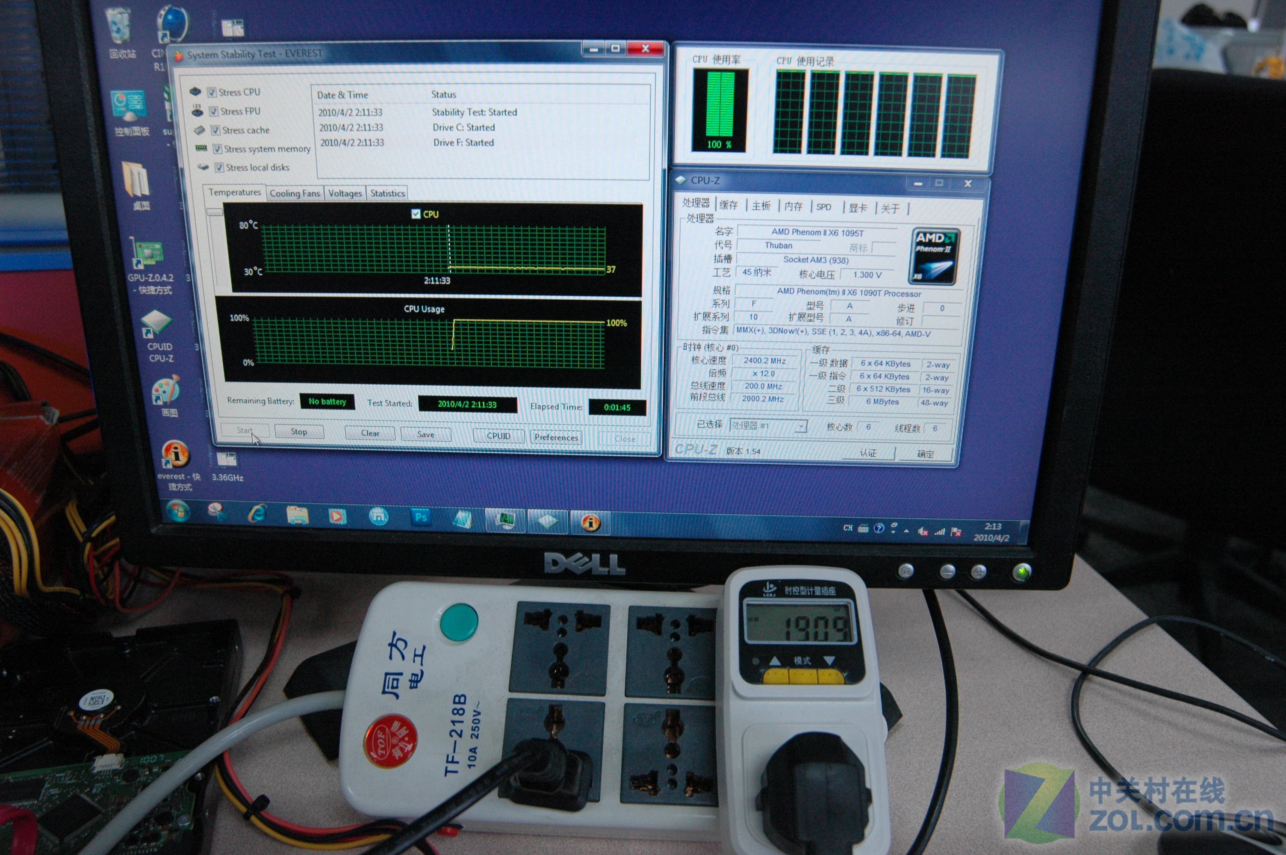Select the 'Stability Test: Started' log row
The width and height of the screenshot is (1286, 855).
(x=482, y=112)
